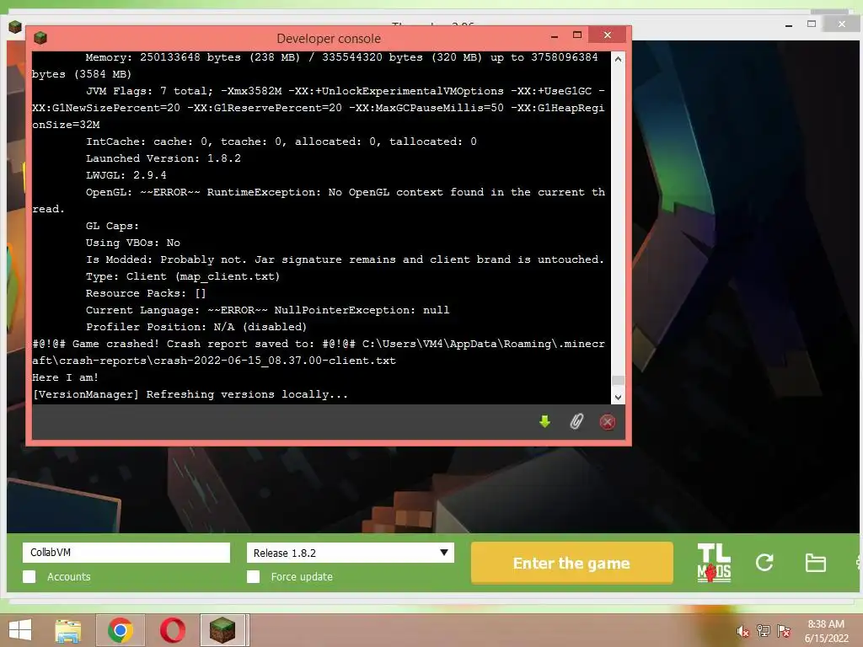Screen dimensions: 863x647
Task: Click the paperclip attach icon in console
Action: pyautogui.click(x=576, y=422)
